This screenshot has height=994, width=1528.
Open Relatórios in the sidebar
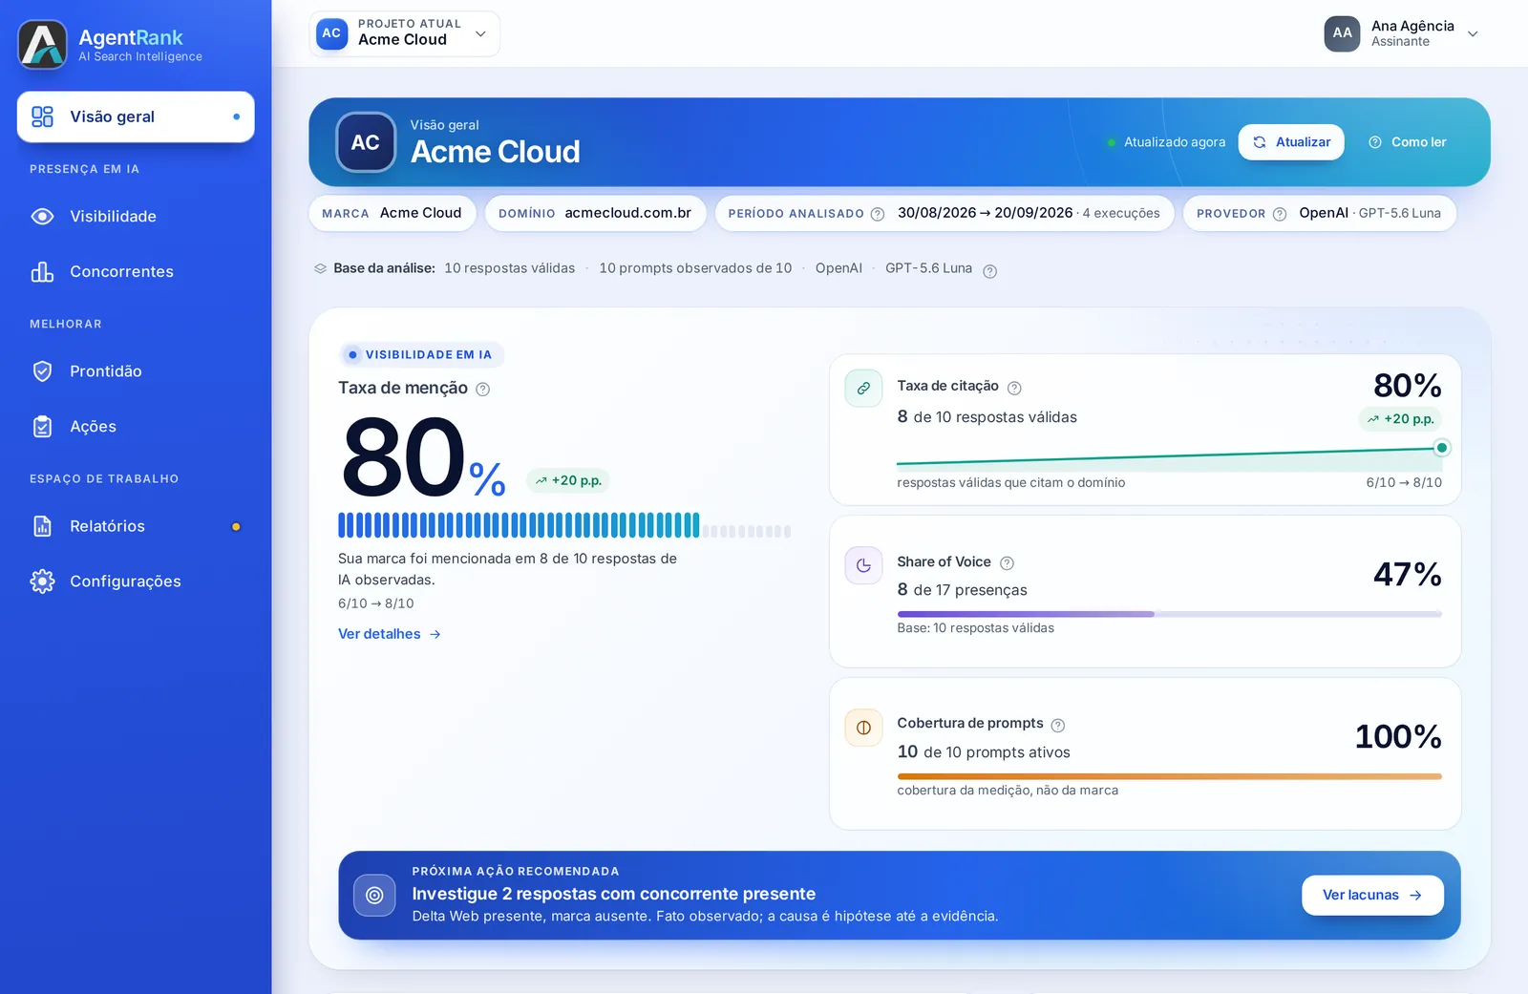click(x=136, y=526)
